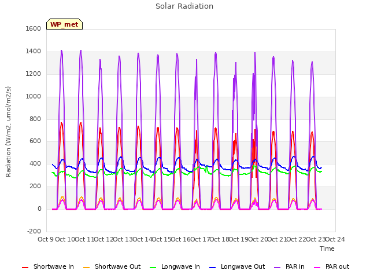Click the red Shortwave In legend swatch

tap(25, 268)
